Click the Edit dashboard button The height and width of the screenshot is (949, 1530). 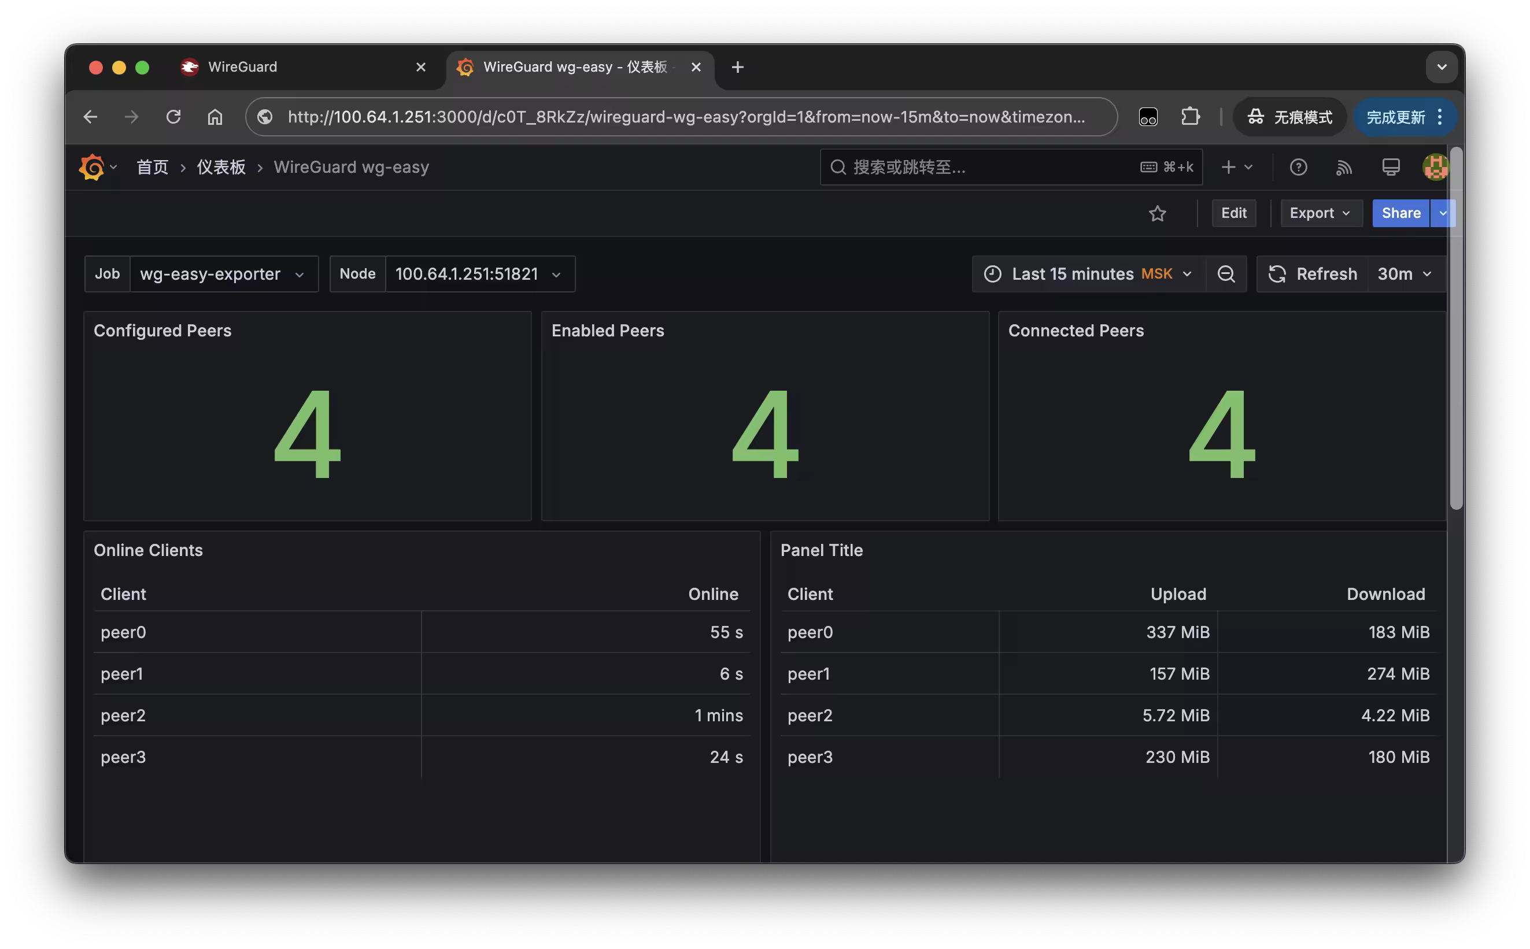click(x=1233, y=213)
